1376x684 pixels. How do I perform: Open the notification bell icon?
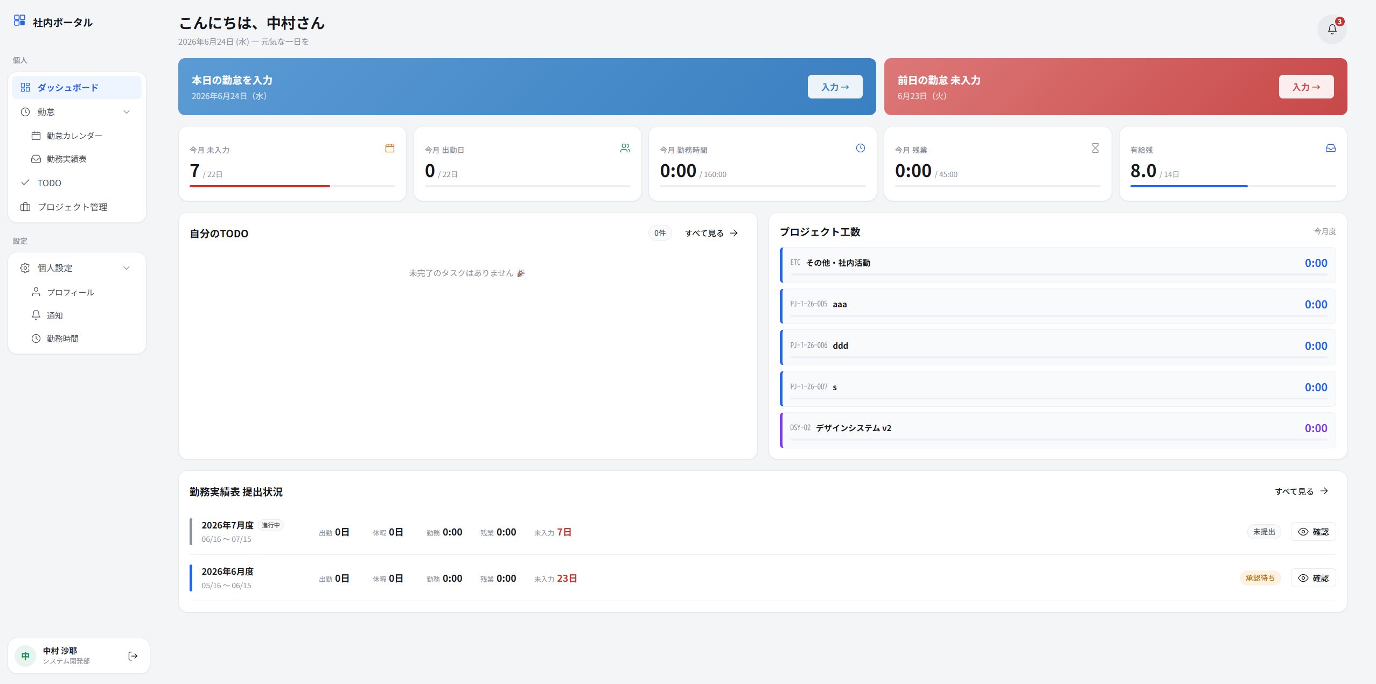point(1332,29)
